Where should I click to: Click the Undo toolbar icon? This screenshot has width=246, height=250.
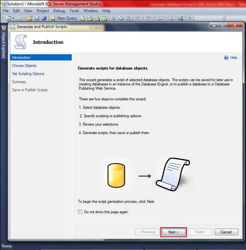point(138,19)
